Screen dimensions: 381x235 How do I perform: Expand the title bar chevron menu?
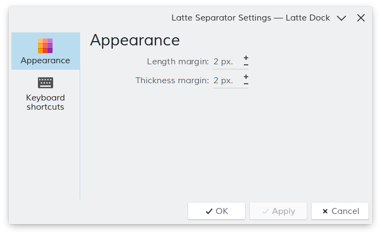(x=341, y=18)
